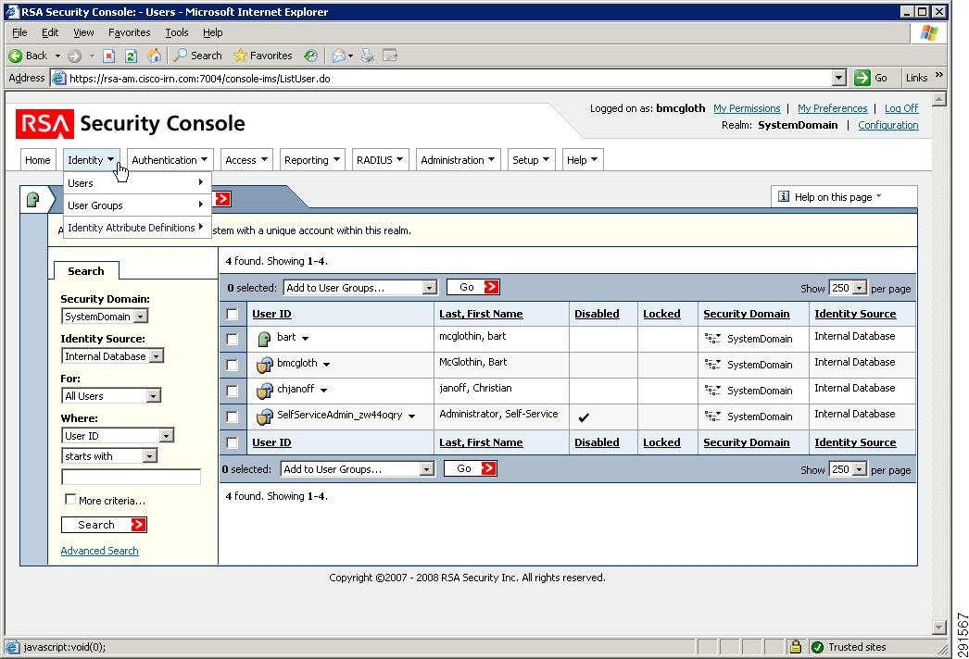Open the Identity Source Internal Database dropdown

(112, 355)
